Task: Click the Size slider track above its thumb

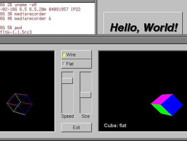Action: (x=86, y=82)
